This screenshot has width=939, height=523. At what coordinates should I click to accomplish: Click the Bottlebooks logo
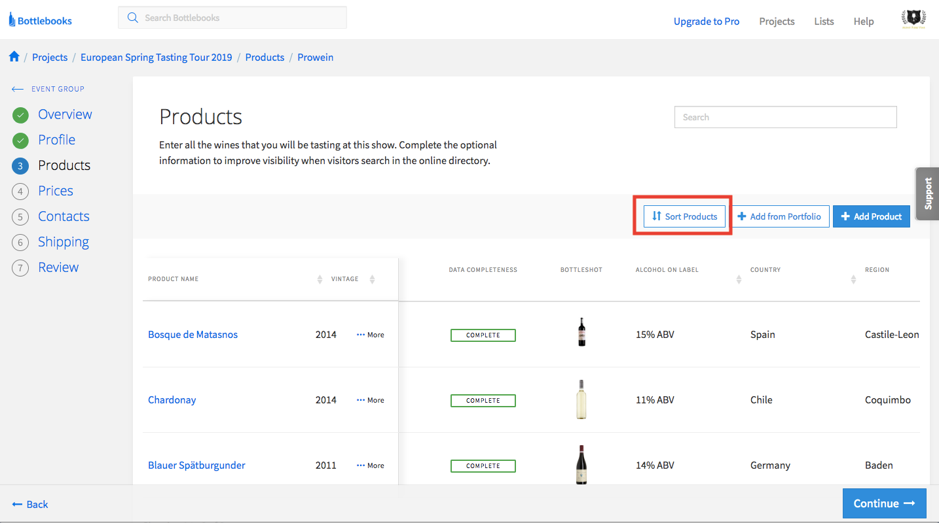pyautogui.click(x=40, y=21)
